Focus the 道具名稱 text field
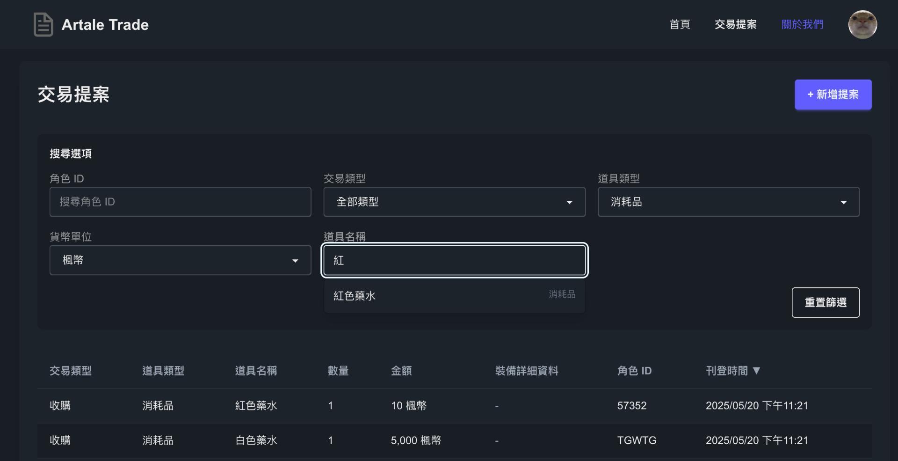This screenshot has height=461, width=898. tap(454, 260)
